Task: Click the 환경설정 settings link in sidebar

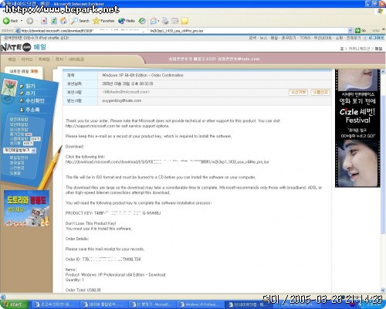Action: pos(17,163)
